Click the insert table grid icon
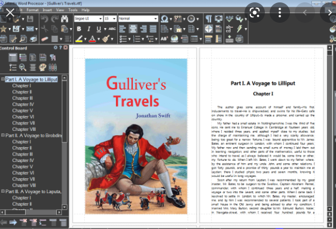336x229 pixels. [194, 39]
